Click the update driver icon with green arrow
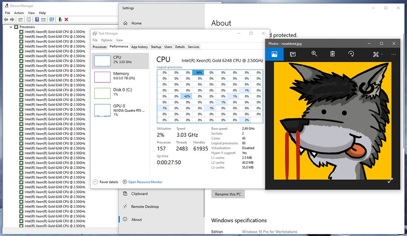This screenshot has width=407, height=236. [x=60, y=20]
